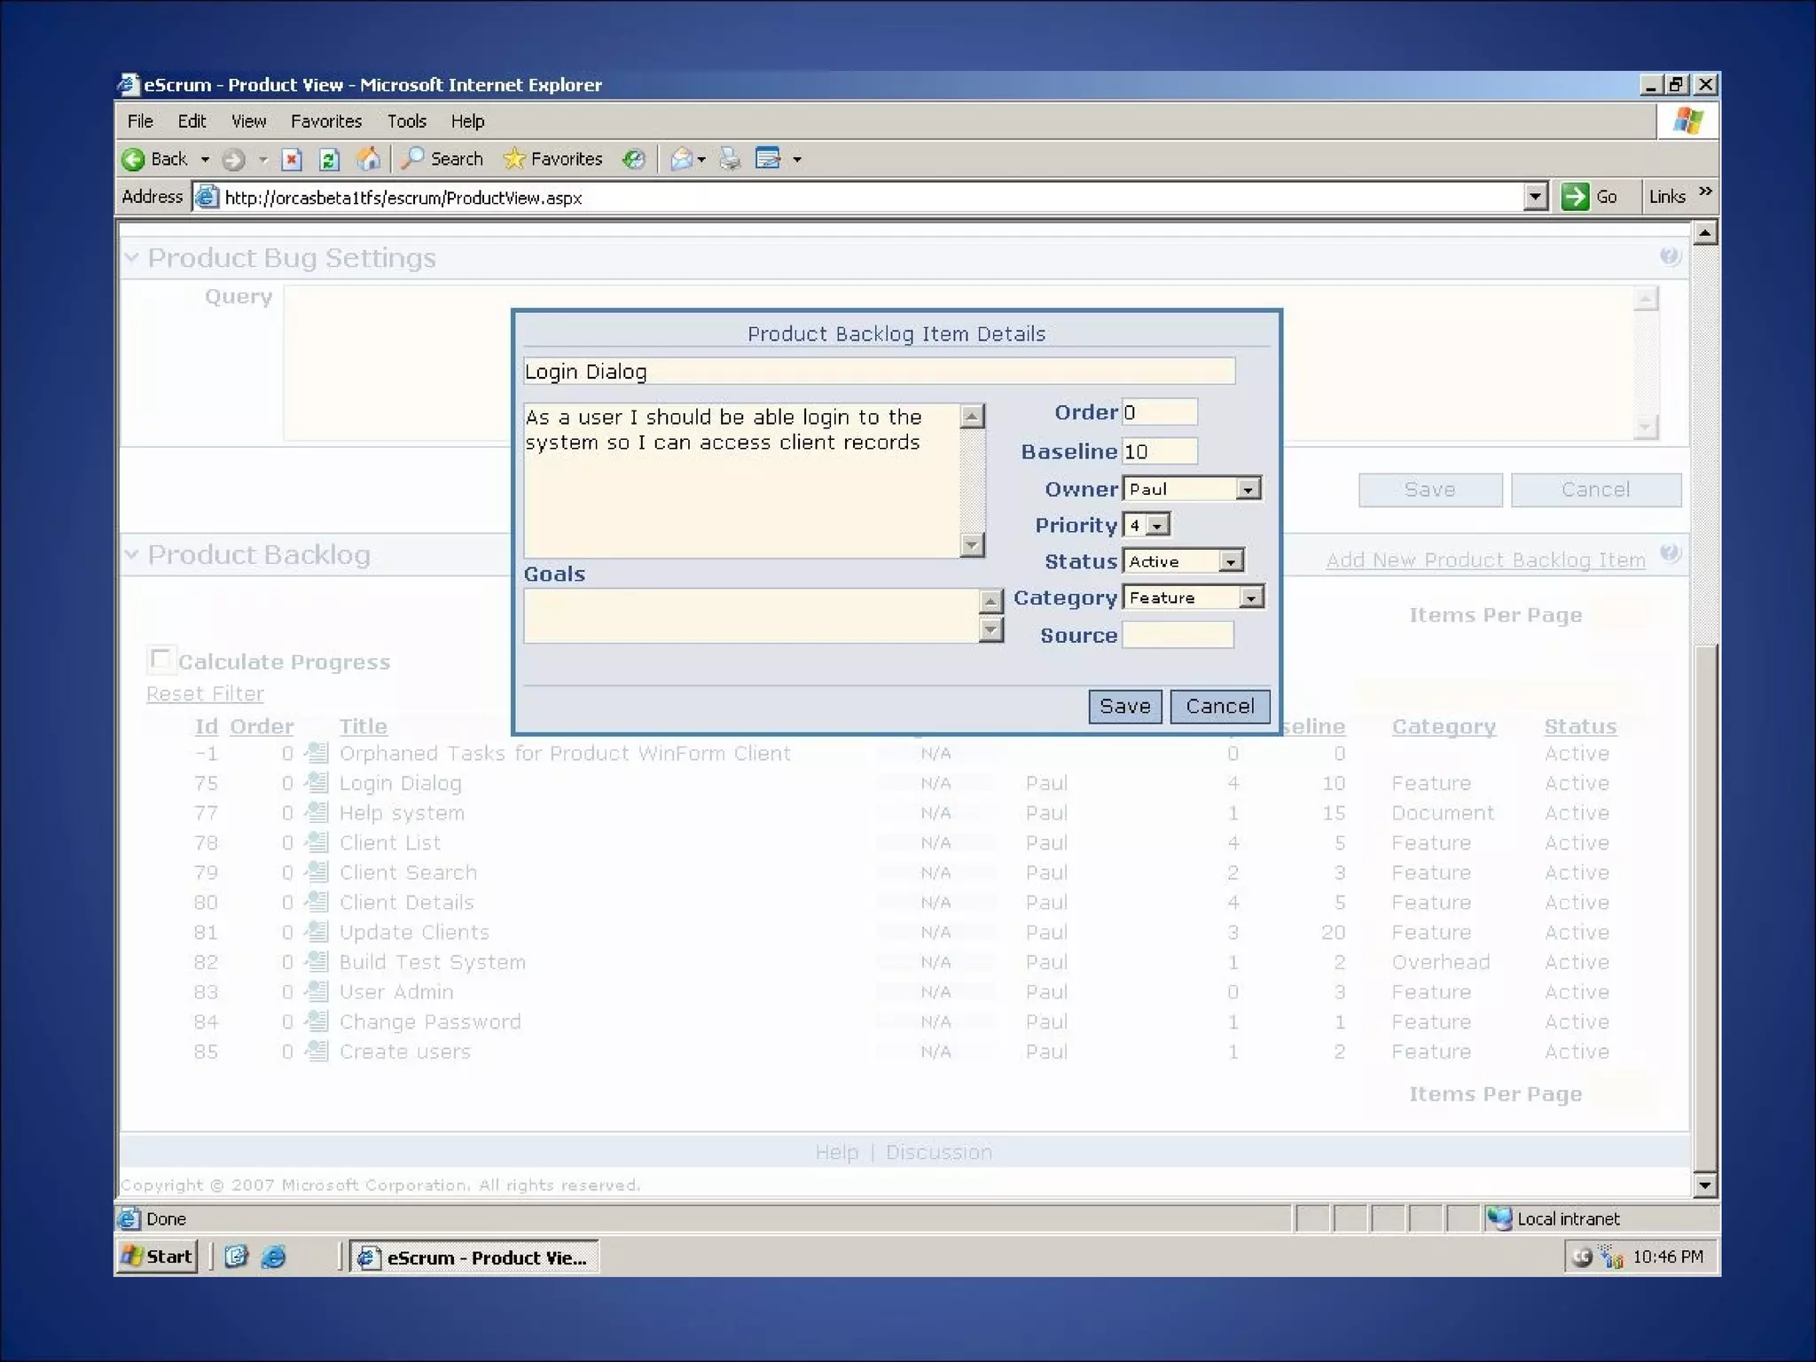Click the Stop page loading icon
The height and width of the screenshot is (1362, 1816).
[x=292, y=160]
